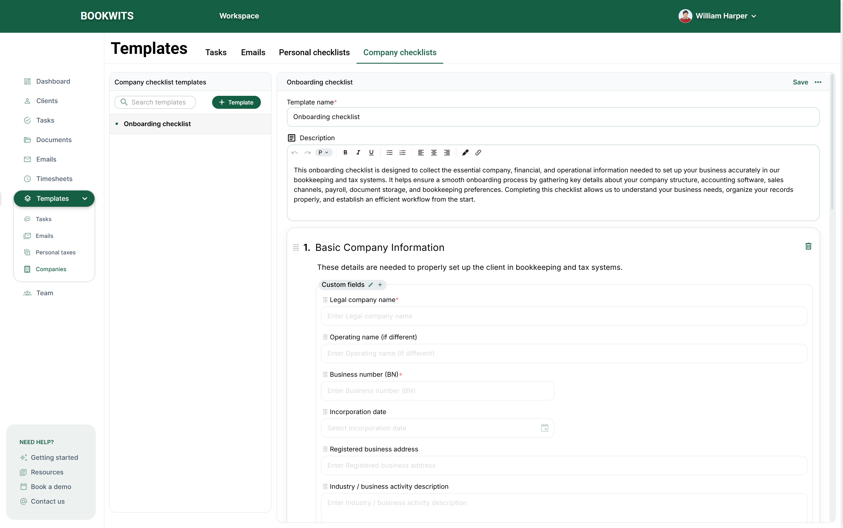Toggle bold formatting in description editor
843x528 pixels.
click(345, 153)
